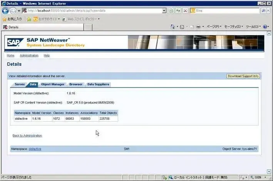Click the scrollbar up arrow
Image resolution: width=273 pixels, height=181 pixels.
pos(269,33)
